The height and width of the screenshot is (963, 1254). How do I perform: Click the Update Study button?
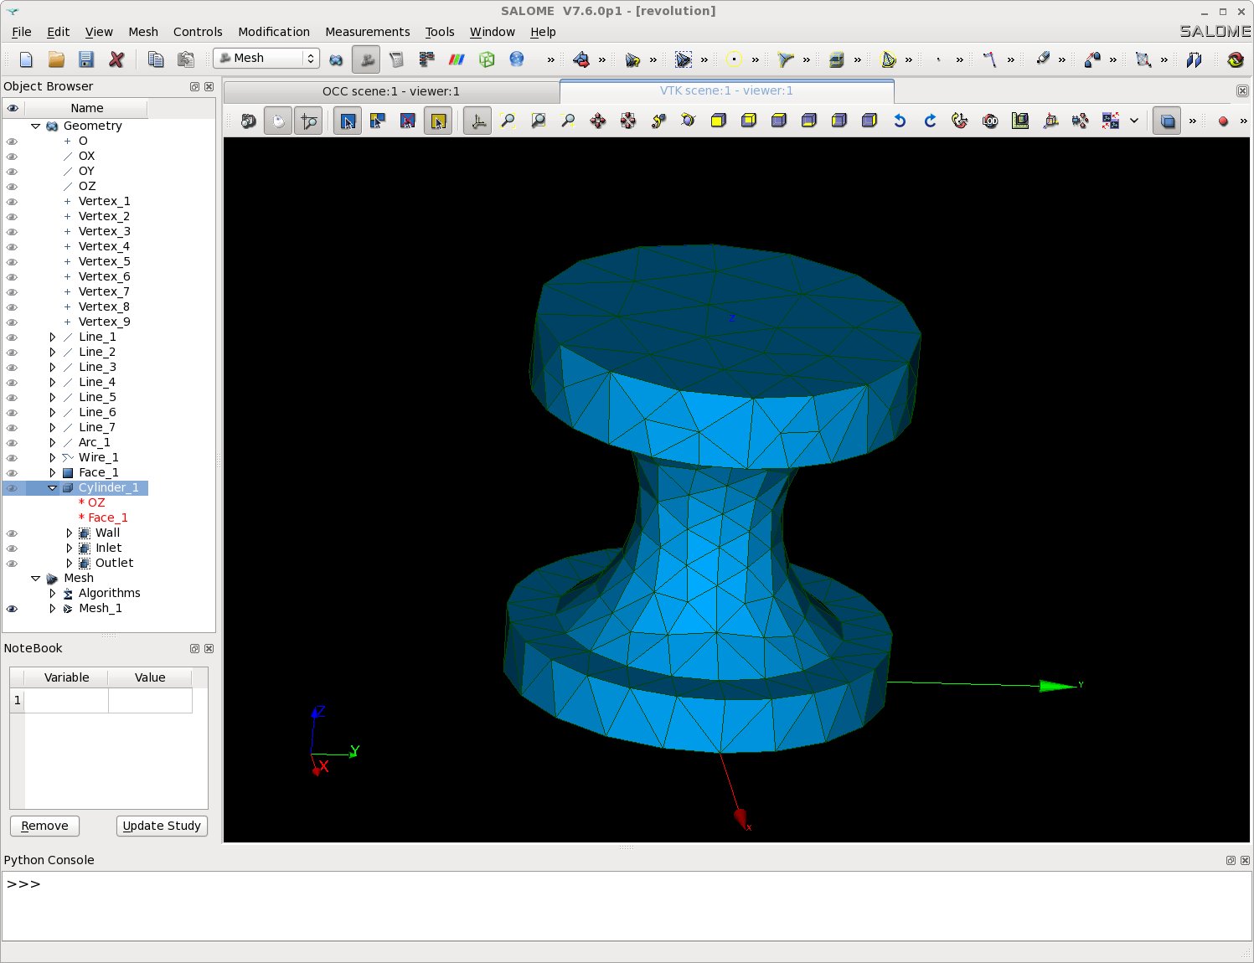(162, 826)
